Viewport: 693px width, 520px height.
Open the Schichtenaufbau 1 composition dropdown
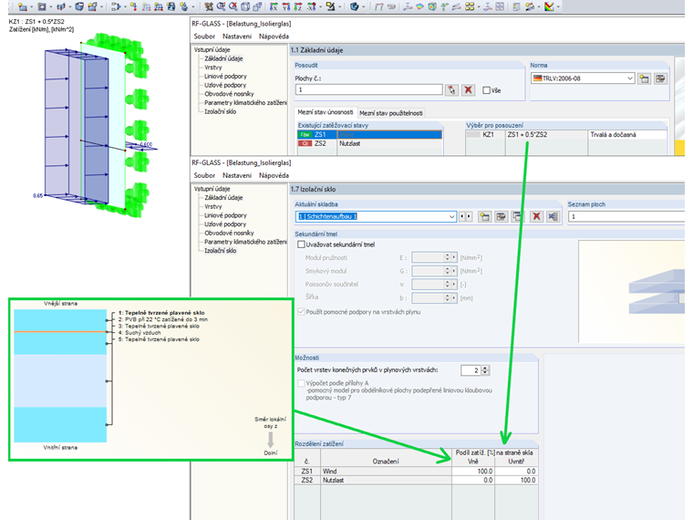coord(451,217)
